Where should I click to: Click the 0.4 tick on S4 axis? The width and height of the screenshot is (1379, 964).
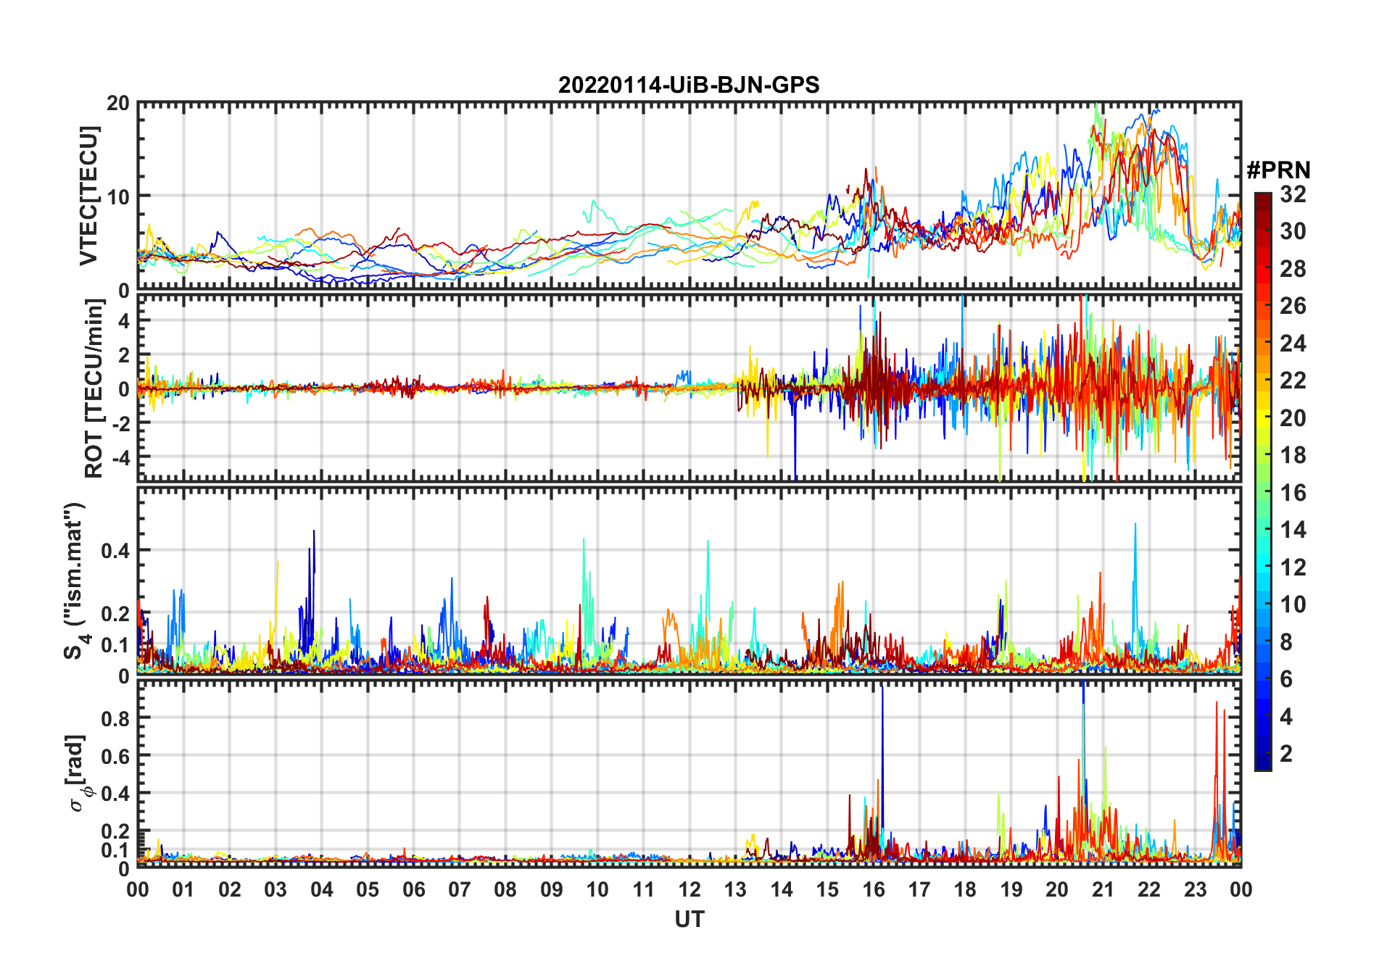pos(115,550)
